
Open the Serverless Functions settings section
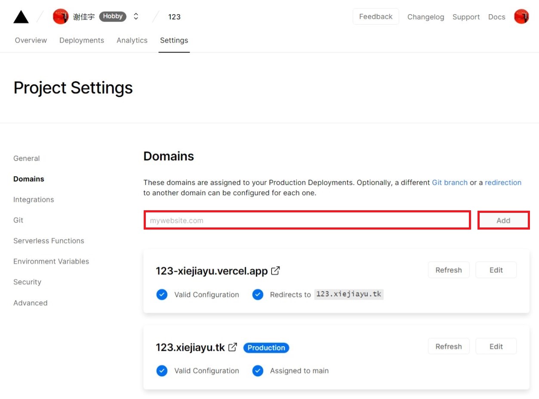pyautogui.click(x=49, y=241)
